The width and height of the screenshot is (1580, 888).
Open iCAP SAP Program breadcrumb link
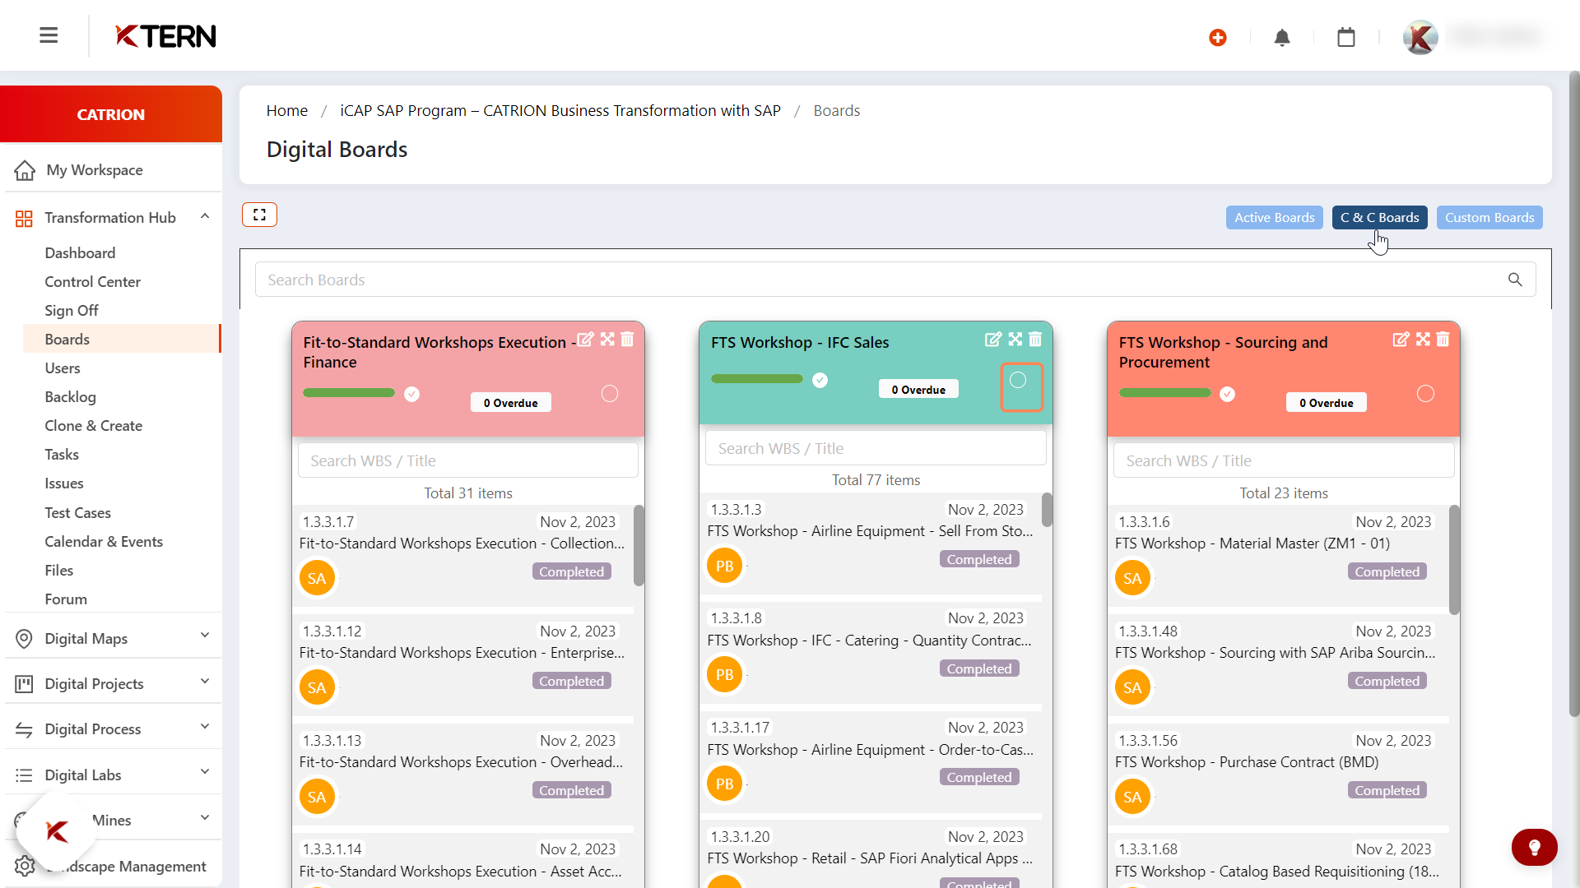point(560,110)
